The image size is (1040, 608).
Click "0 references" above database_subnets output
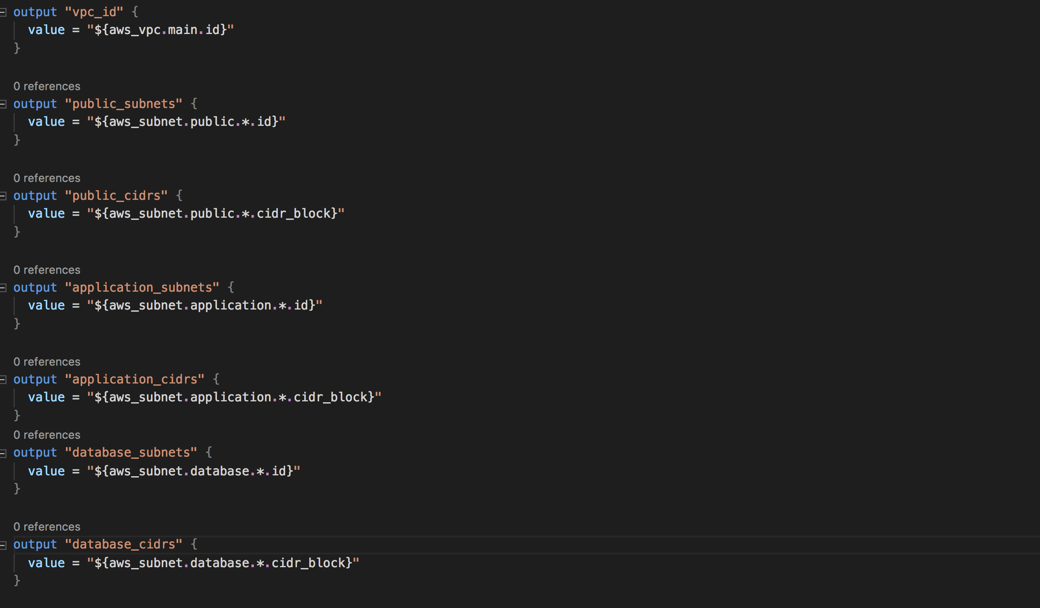click(47, 435)
